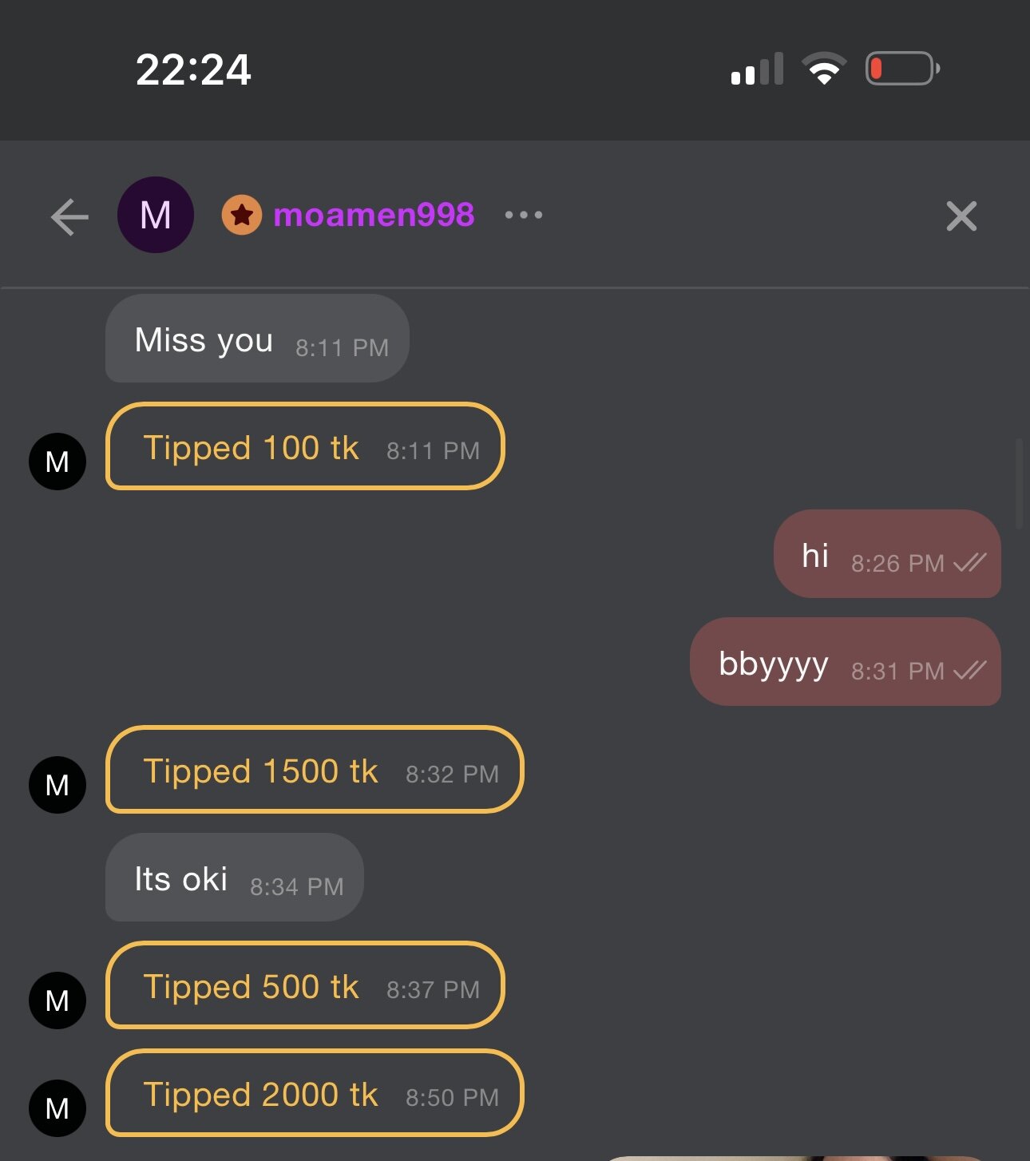Click avatar beside Tipped 2000 tk
Screen dimensions: 1030x1161
57,1108
